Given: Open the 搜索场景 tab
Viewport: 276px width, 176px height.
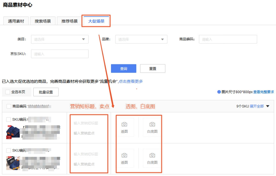Looking at the screenshot, I should pos(43,21).
